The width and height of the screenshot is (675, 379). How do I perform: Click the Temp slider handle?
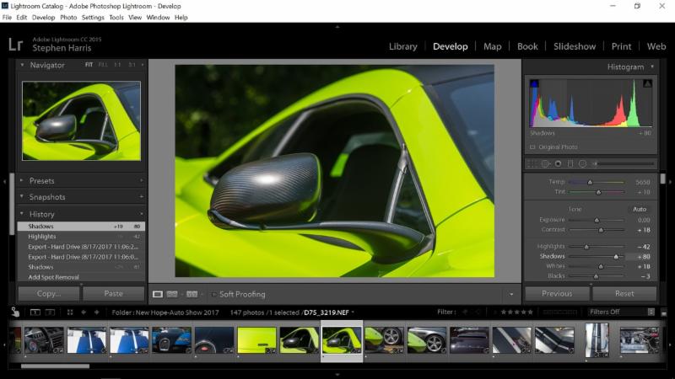pyautogui.click(x=590, y=182)
